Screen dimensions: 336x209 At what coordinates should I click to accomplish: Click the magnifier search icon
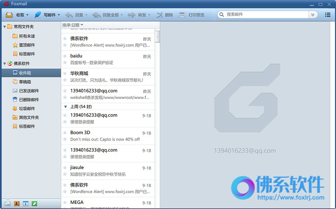pyautogui.click(x=221, y=14)
